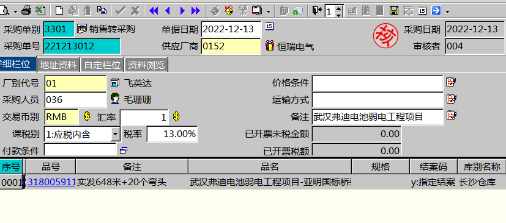Expand dropdown arrow beside preview magnifier
Screen dimensions: 506x223
pyautogui.click(x=15, y=12)
